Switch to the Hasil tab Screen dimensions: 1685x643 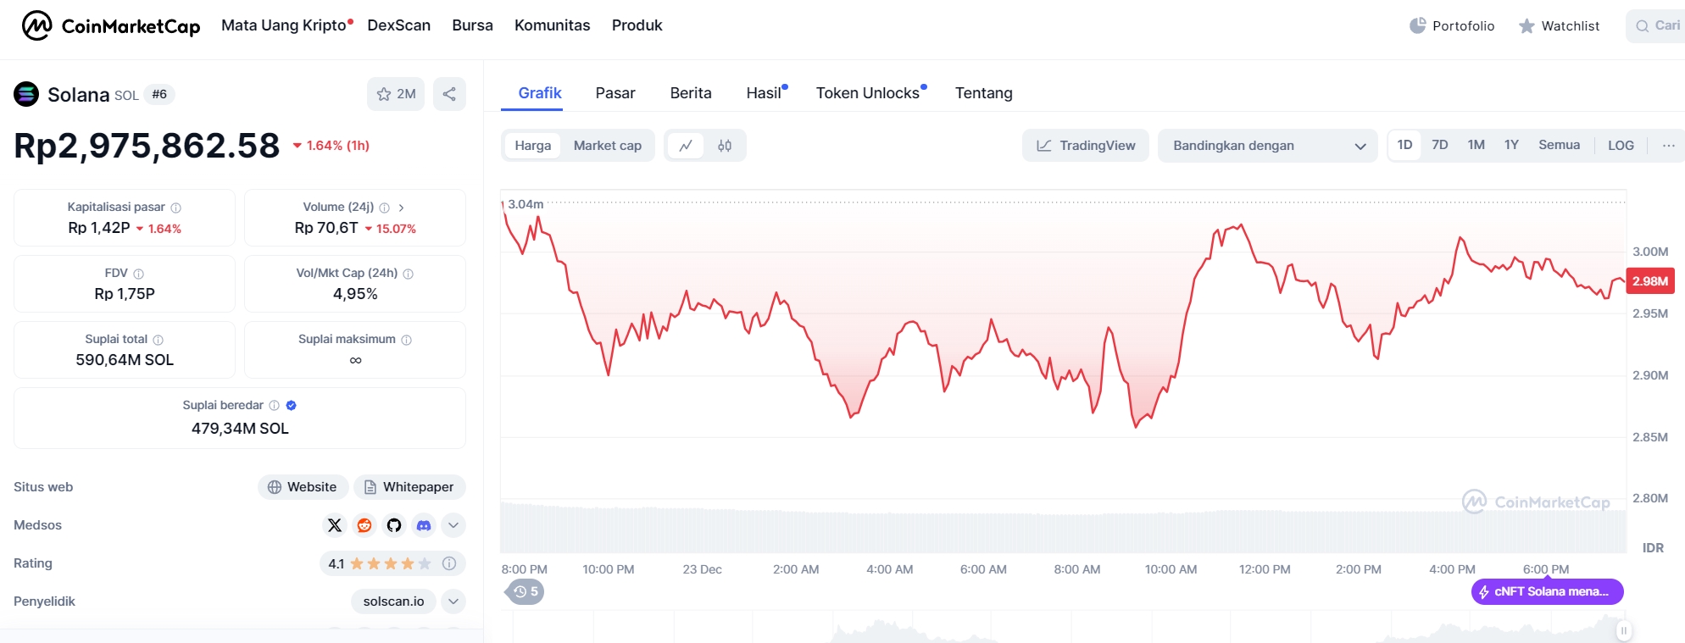tap(765, 93)
